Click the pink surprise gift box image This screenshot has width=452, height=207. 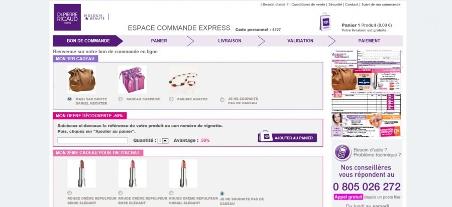pyautogui.click(x=132, y=79)
